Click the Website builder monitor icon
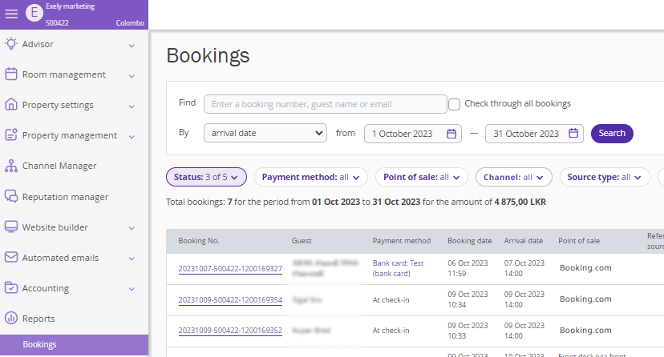This screenshot has height=357, width=664. pyautogui.click(x=11, y=227)
